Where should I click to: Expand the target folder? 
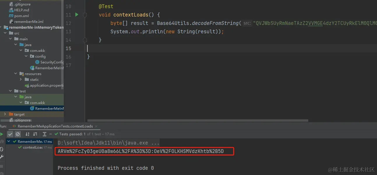tap(5, 114)
